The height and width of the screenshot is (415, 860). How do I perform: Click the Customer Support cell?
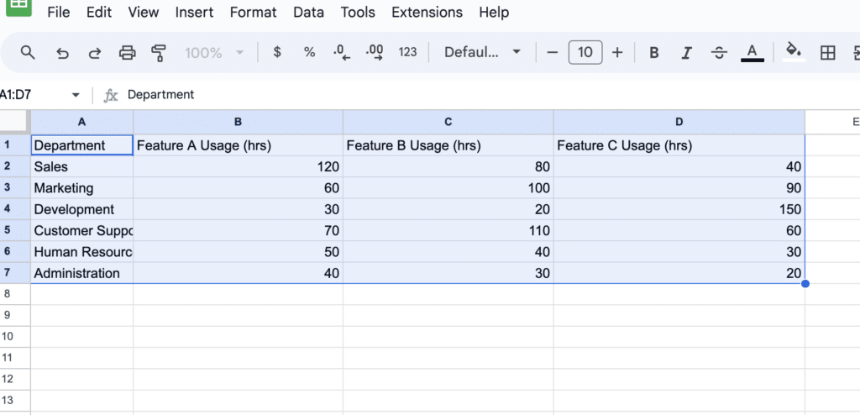pyautogui.click(x=81, y=230)
